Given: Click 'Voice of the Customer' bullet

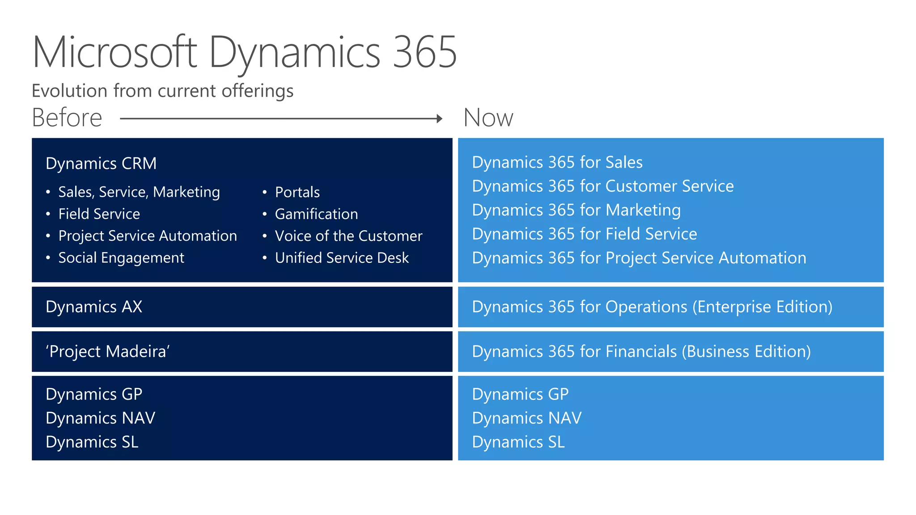Looking at the screenshot, I should 348,236.
